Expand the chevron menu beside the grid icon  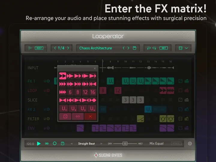(x=186, y=48)
